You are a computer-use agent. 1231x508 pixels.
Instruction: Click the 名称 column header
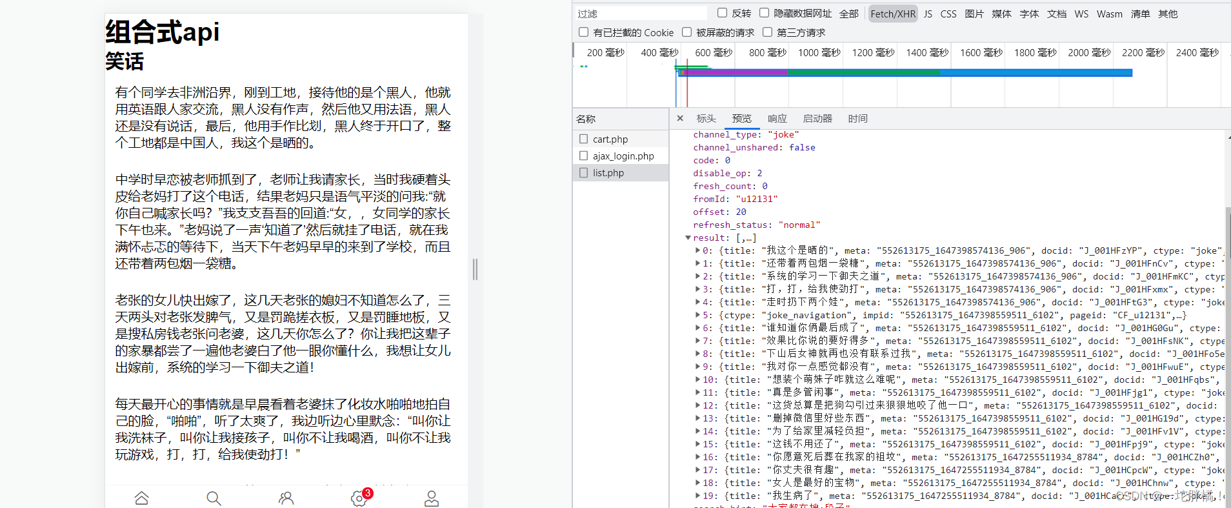[x=621, y=119]
